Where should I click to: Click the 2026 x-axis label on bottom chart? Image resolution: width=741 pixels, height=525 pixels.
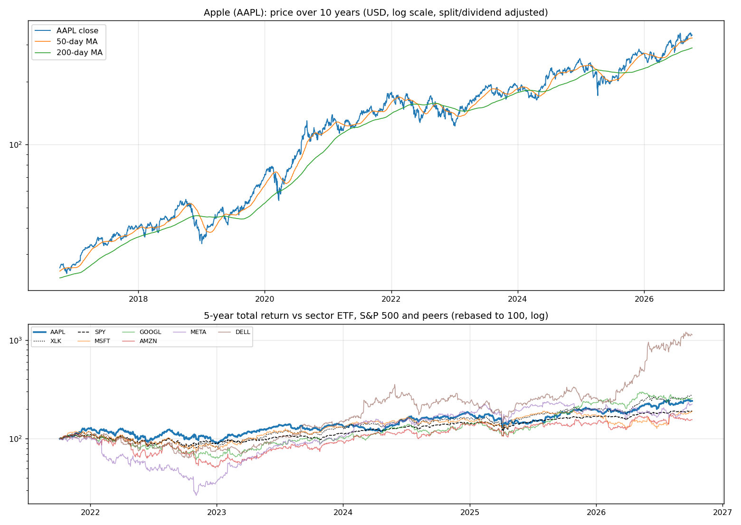596,513
